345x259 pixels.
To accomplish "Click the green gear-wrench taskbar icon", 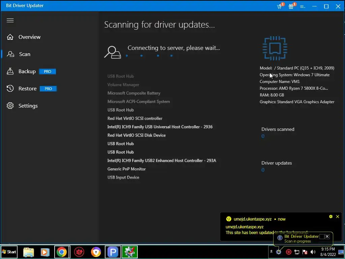I will (x=130, y=252).
